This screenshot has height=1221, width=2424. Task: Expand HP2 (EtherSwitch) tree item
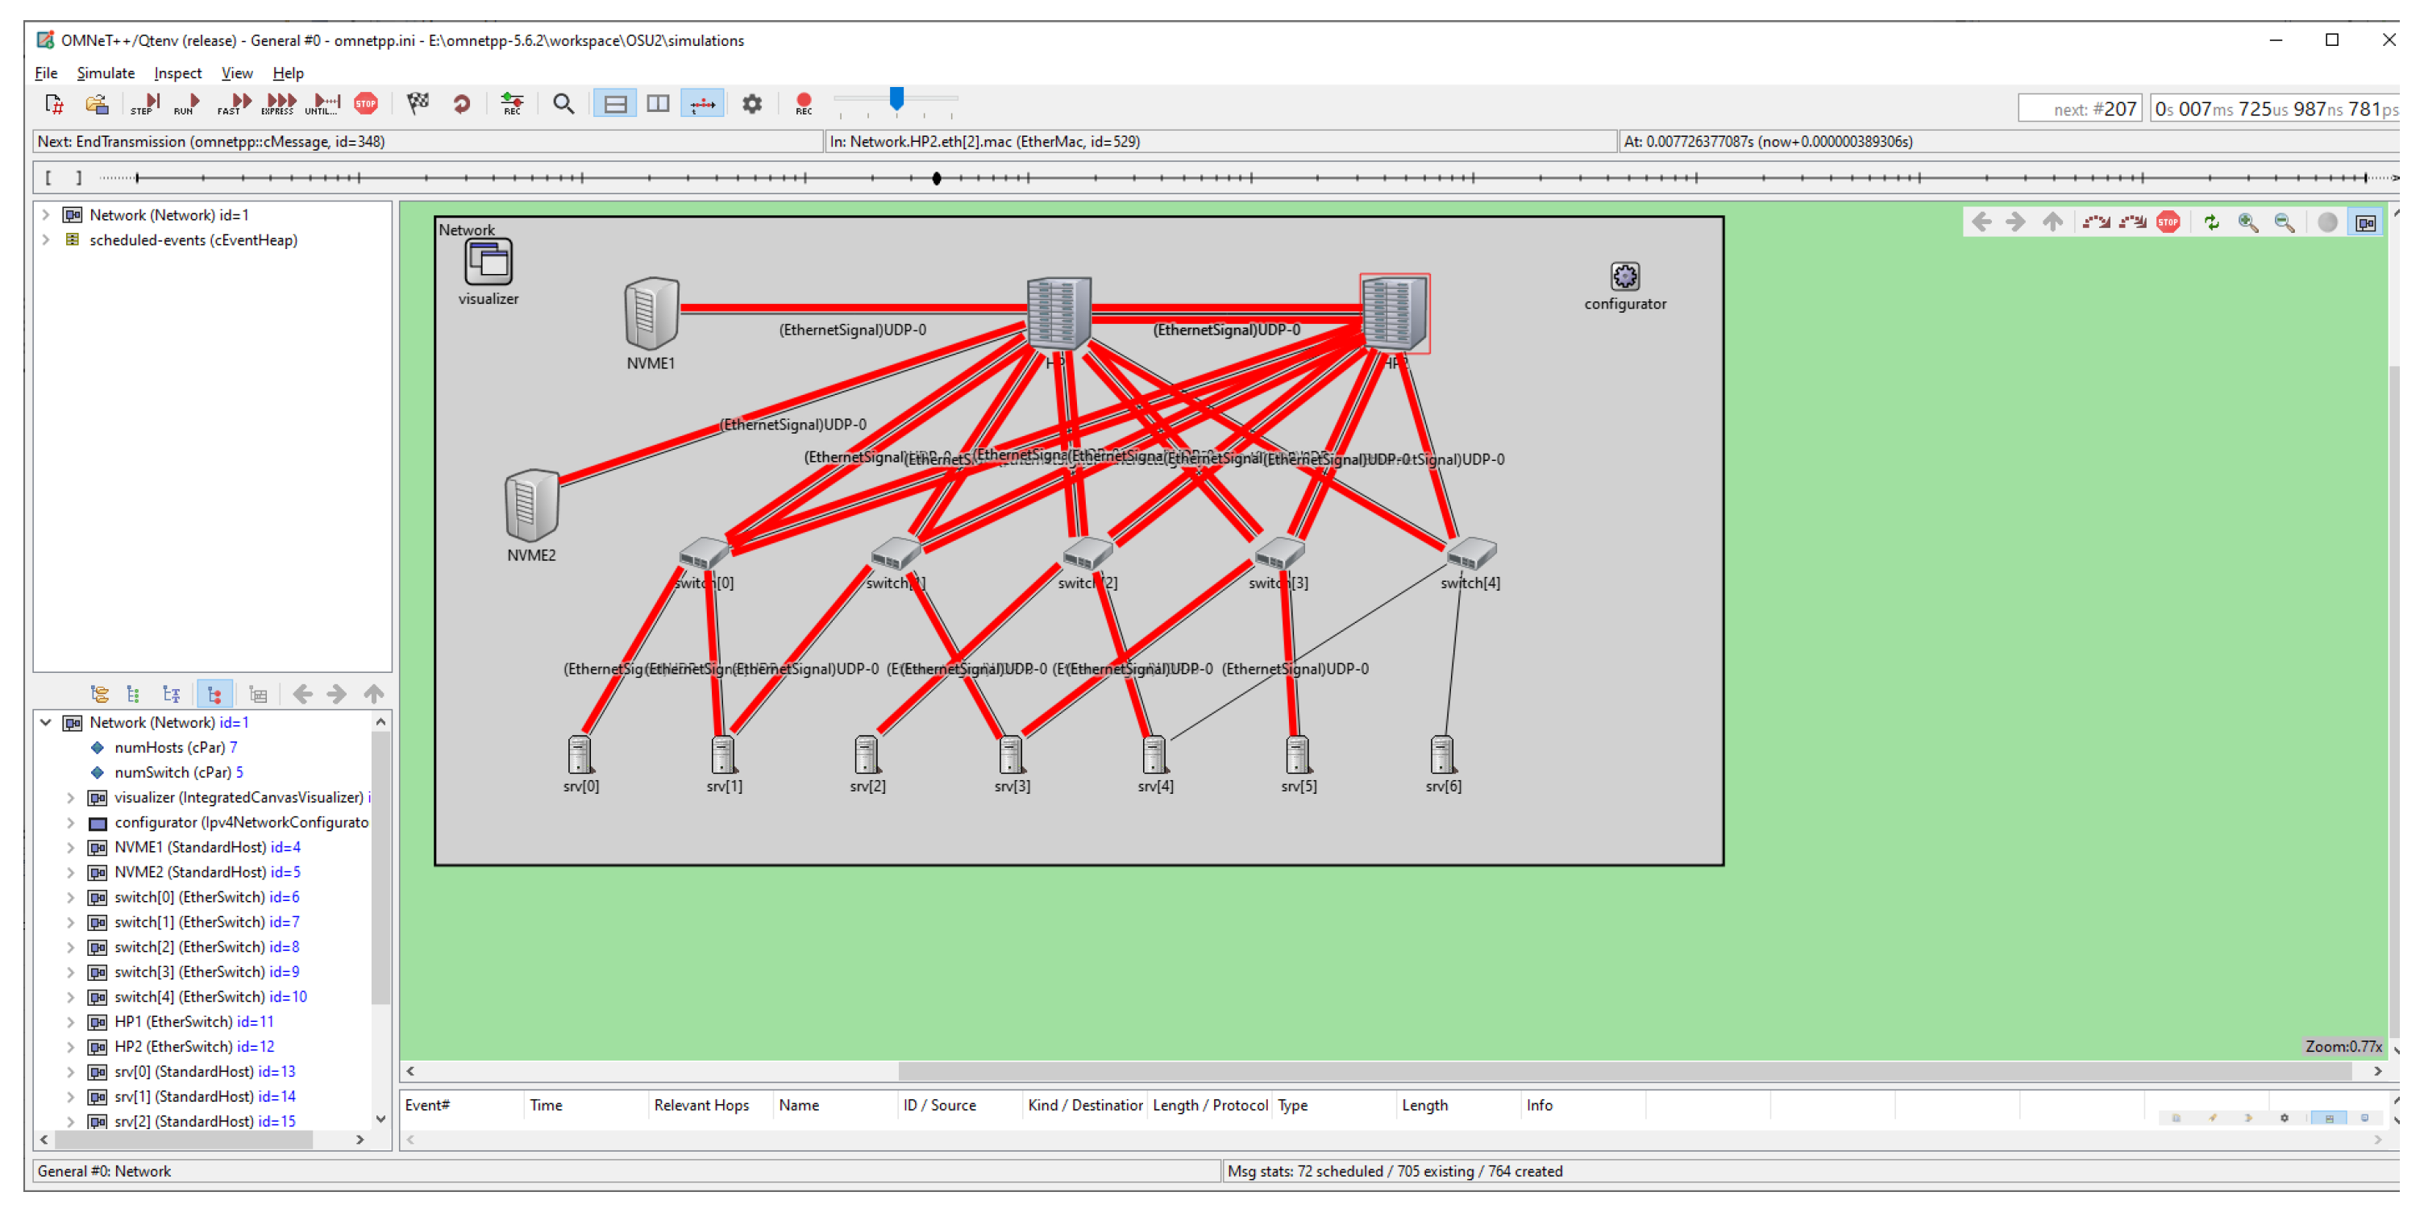coord(71,1047)
